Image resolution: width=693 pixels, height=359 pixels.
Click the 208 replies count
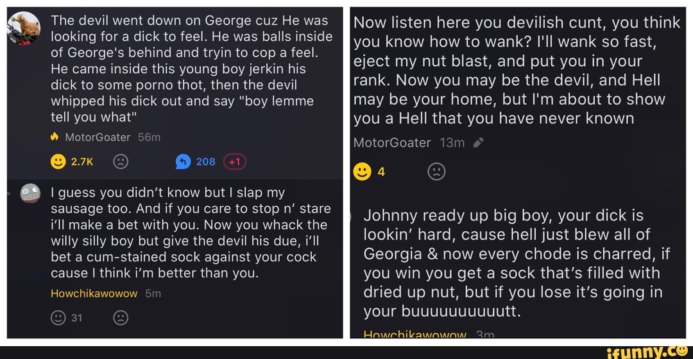point(205,162)
